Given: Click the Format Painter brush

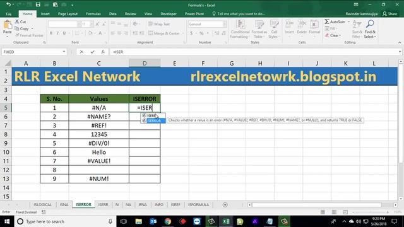Looking at the screenshot, I should 17,35.
